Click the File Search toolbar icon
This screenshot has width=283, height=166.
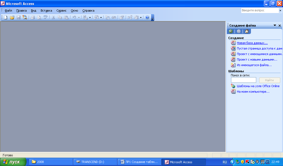point(25,17)
